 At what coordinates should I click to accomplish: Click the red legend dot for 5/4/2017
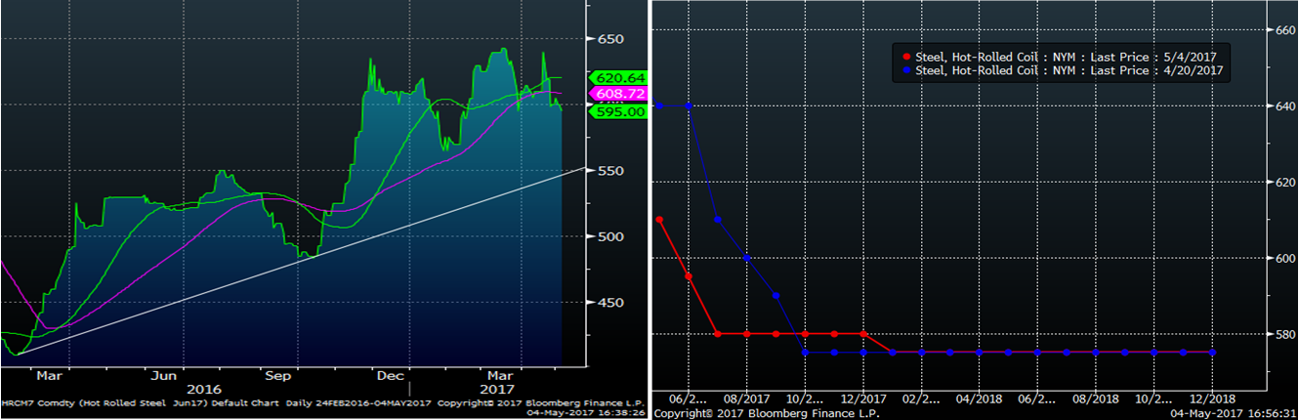click(x=908, y=57)
